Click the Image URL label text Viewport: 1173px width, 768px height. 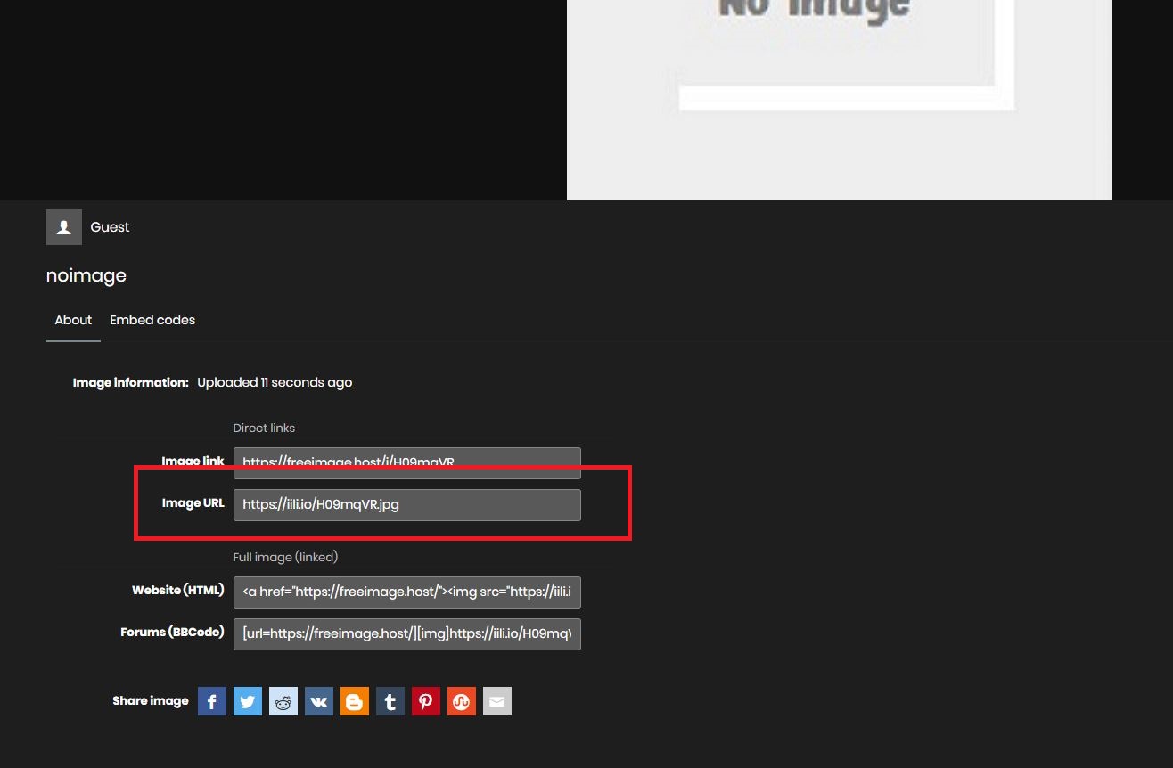(193, 503)
